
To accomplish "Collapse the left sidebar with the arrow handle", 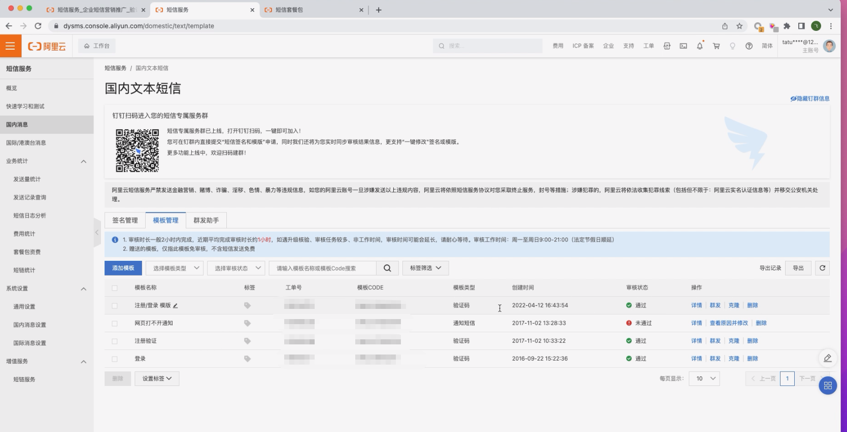I will [97, 232].
